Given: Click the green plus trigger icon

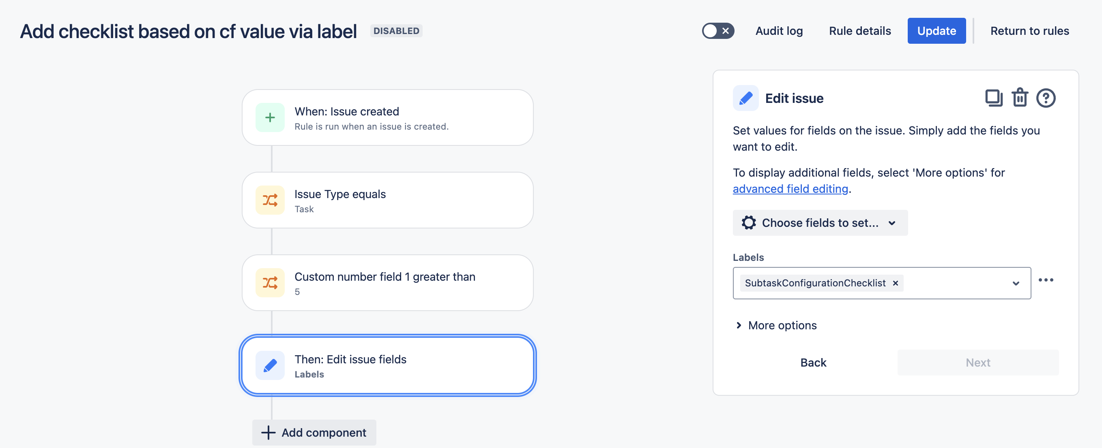Looking at the screenshot, I should tap(270, 117).
